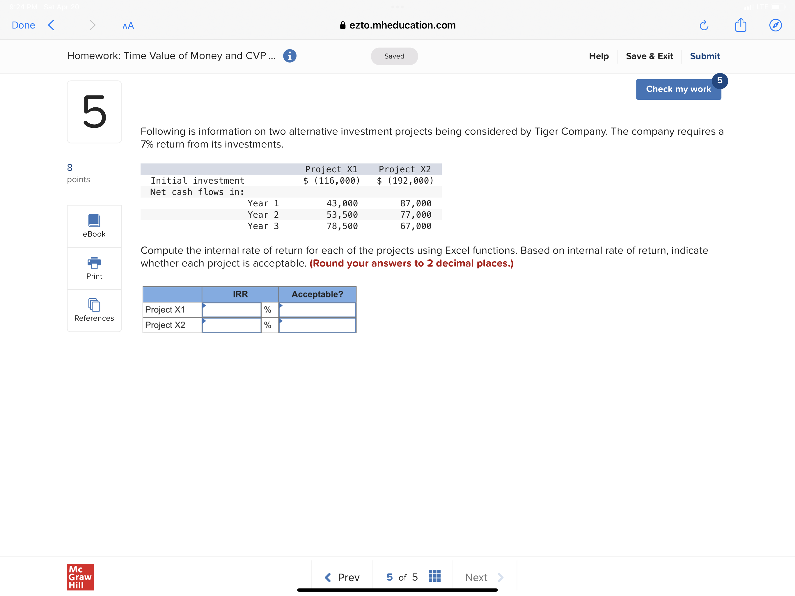Image resolution: width=795 pixels, height=596 pixels.
Task: Click the Project X2 IRR input field
Action: (232, 325)
